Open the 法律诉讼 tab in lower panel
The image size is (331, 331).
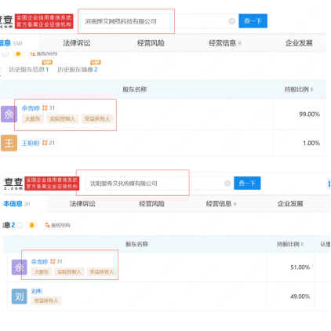(82, 204)
